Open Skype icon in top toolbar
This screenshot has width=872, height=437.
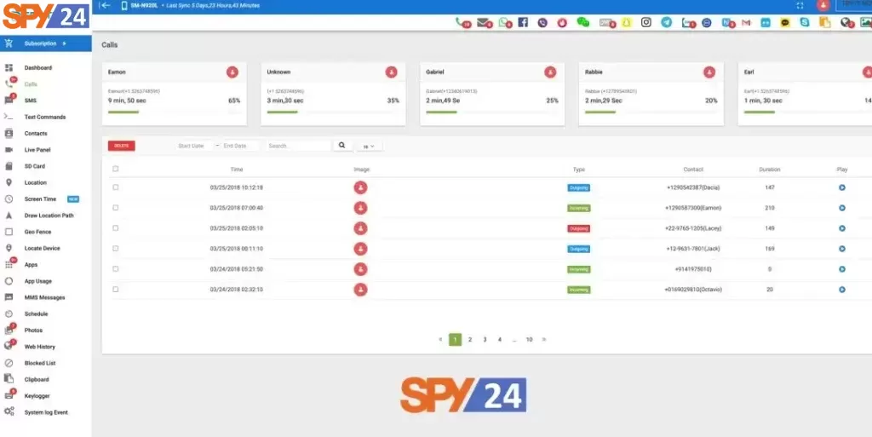tap(805, 22)
